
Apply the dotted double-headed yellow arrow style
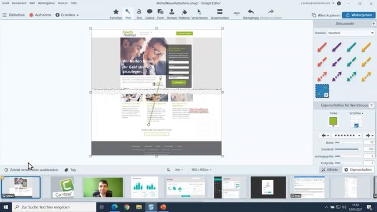(x=366, y=77)
